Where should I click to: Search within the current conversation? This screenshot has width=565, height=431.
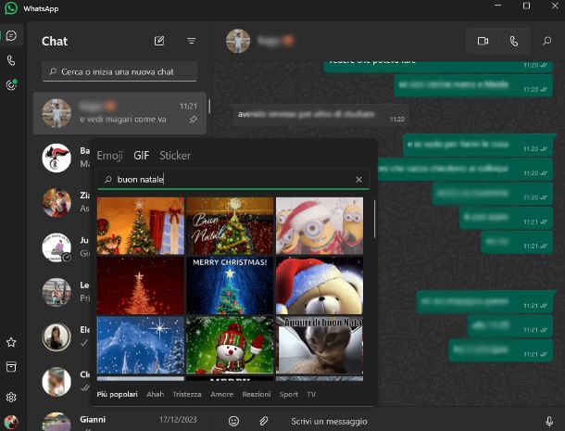547,41
